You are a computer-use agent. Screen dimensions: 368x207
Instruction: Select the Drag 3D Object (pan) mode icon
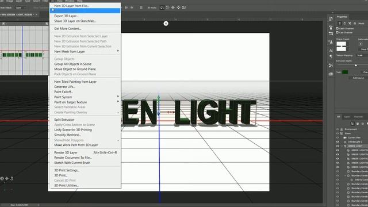[x=173, y=7]
